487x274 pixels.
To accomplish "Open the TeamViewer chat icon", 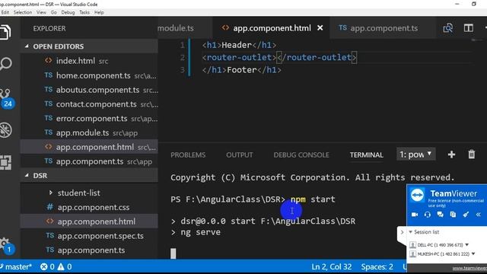I will click(440, 215).
